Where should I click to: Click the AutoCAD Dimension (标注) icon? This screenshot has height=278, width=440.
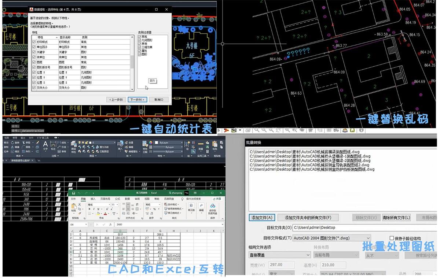coord(53,144)
